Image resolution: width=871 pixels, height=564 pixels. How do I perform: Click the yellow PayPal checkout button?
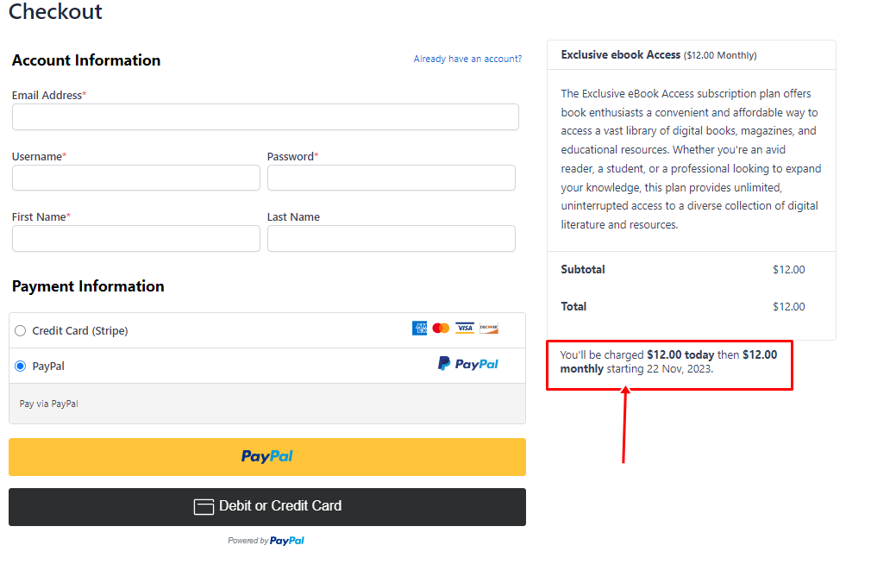267,457
